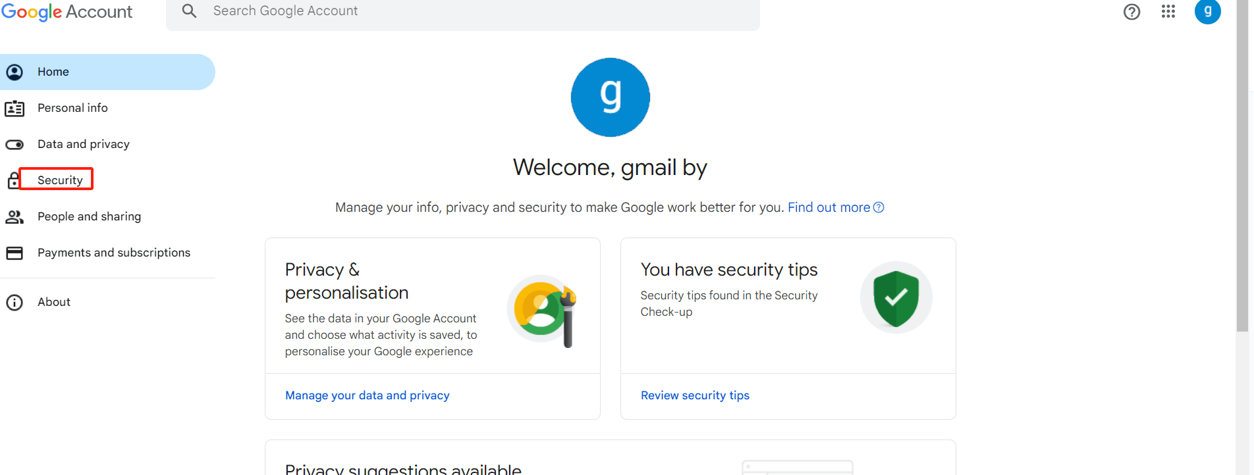Click the help question mark icon
The image size is (1254, 475).
pos(1131,12)
